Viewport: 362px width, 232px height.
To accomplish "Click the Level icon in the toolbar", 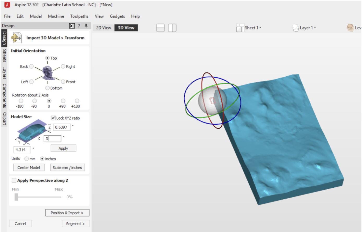I will click(350, 28).
